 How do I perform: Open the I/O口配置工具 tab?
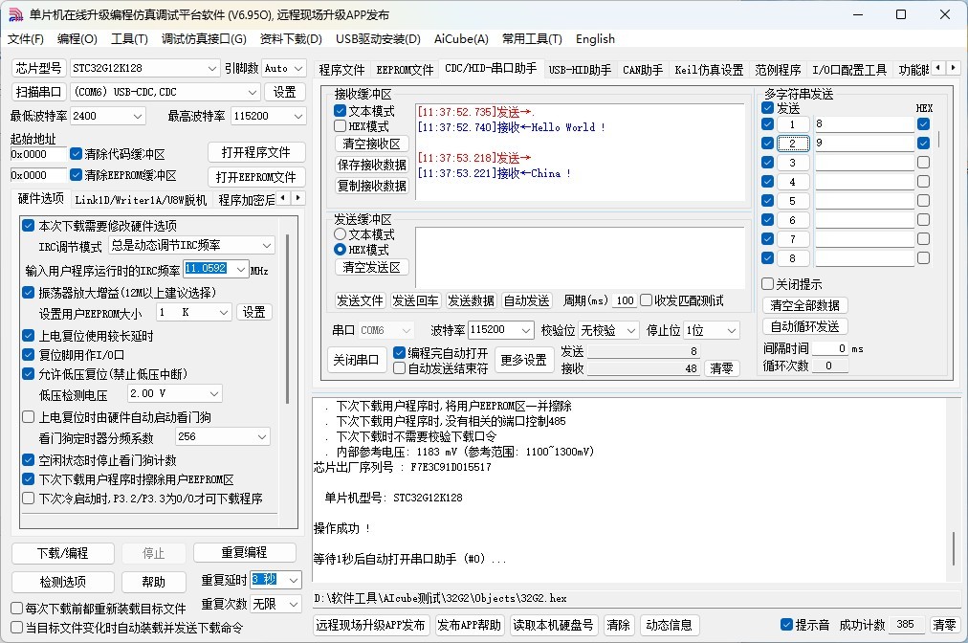pos(848,70)
